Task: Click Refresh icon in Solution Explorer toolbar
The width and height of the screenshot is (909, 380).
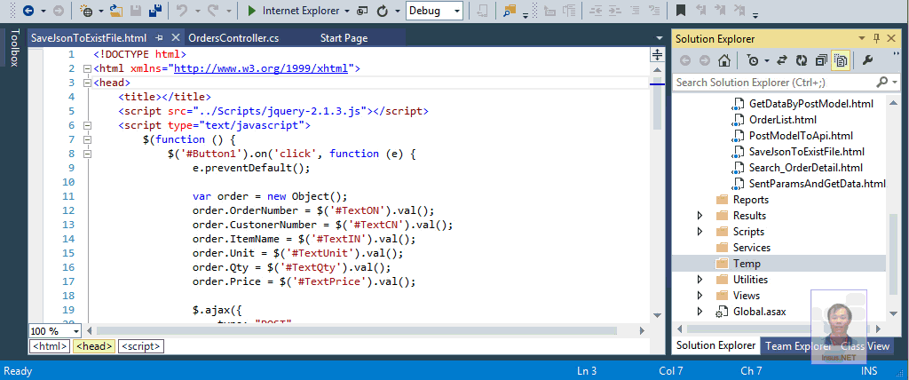Action: pyautogui.click(x=802, y=59)
